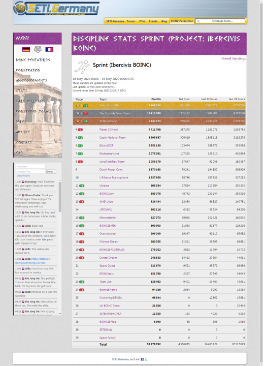Open SETI.Germany top nav tab
Image resolution: width=263 pixels, height=366 pixels.
pos(115,21)
